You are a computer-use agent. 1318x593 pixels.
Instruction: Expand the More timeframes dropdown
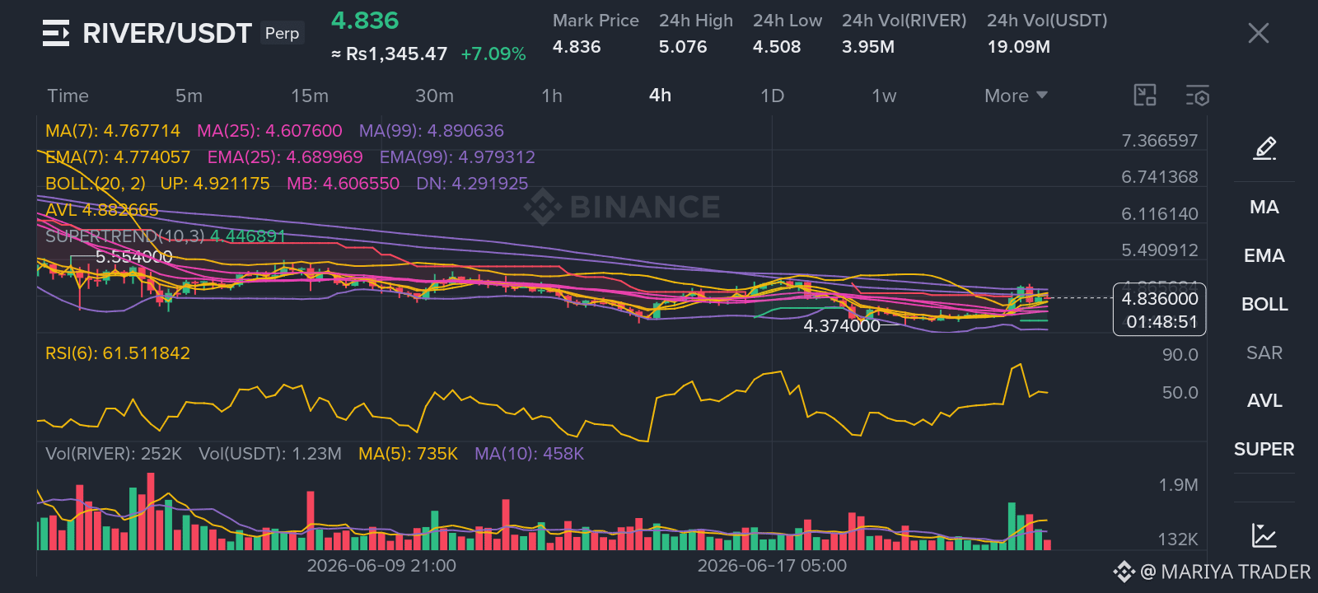click(x=1016, y=96)
